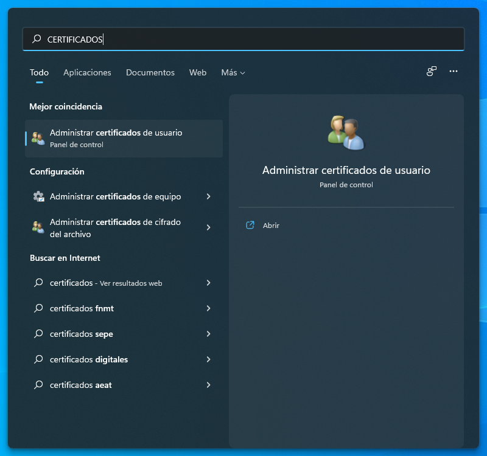Expand arrow for 'Administrar certificados de equipo'
Image resolution: width=487 pixels, height=456 pixels.
point(208,196)
